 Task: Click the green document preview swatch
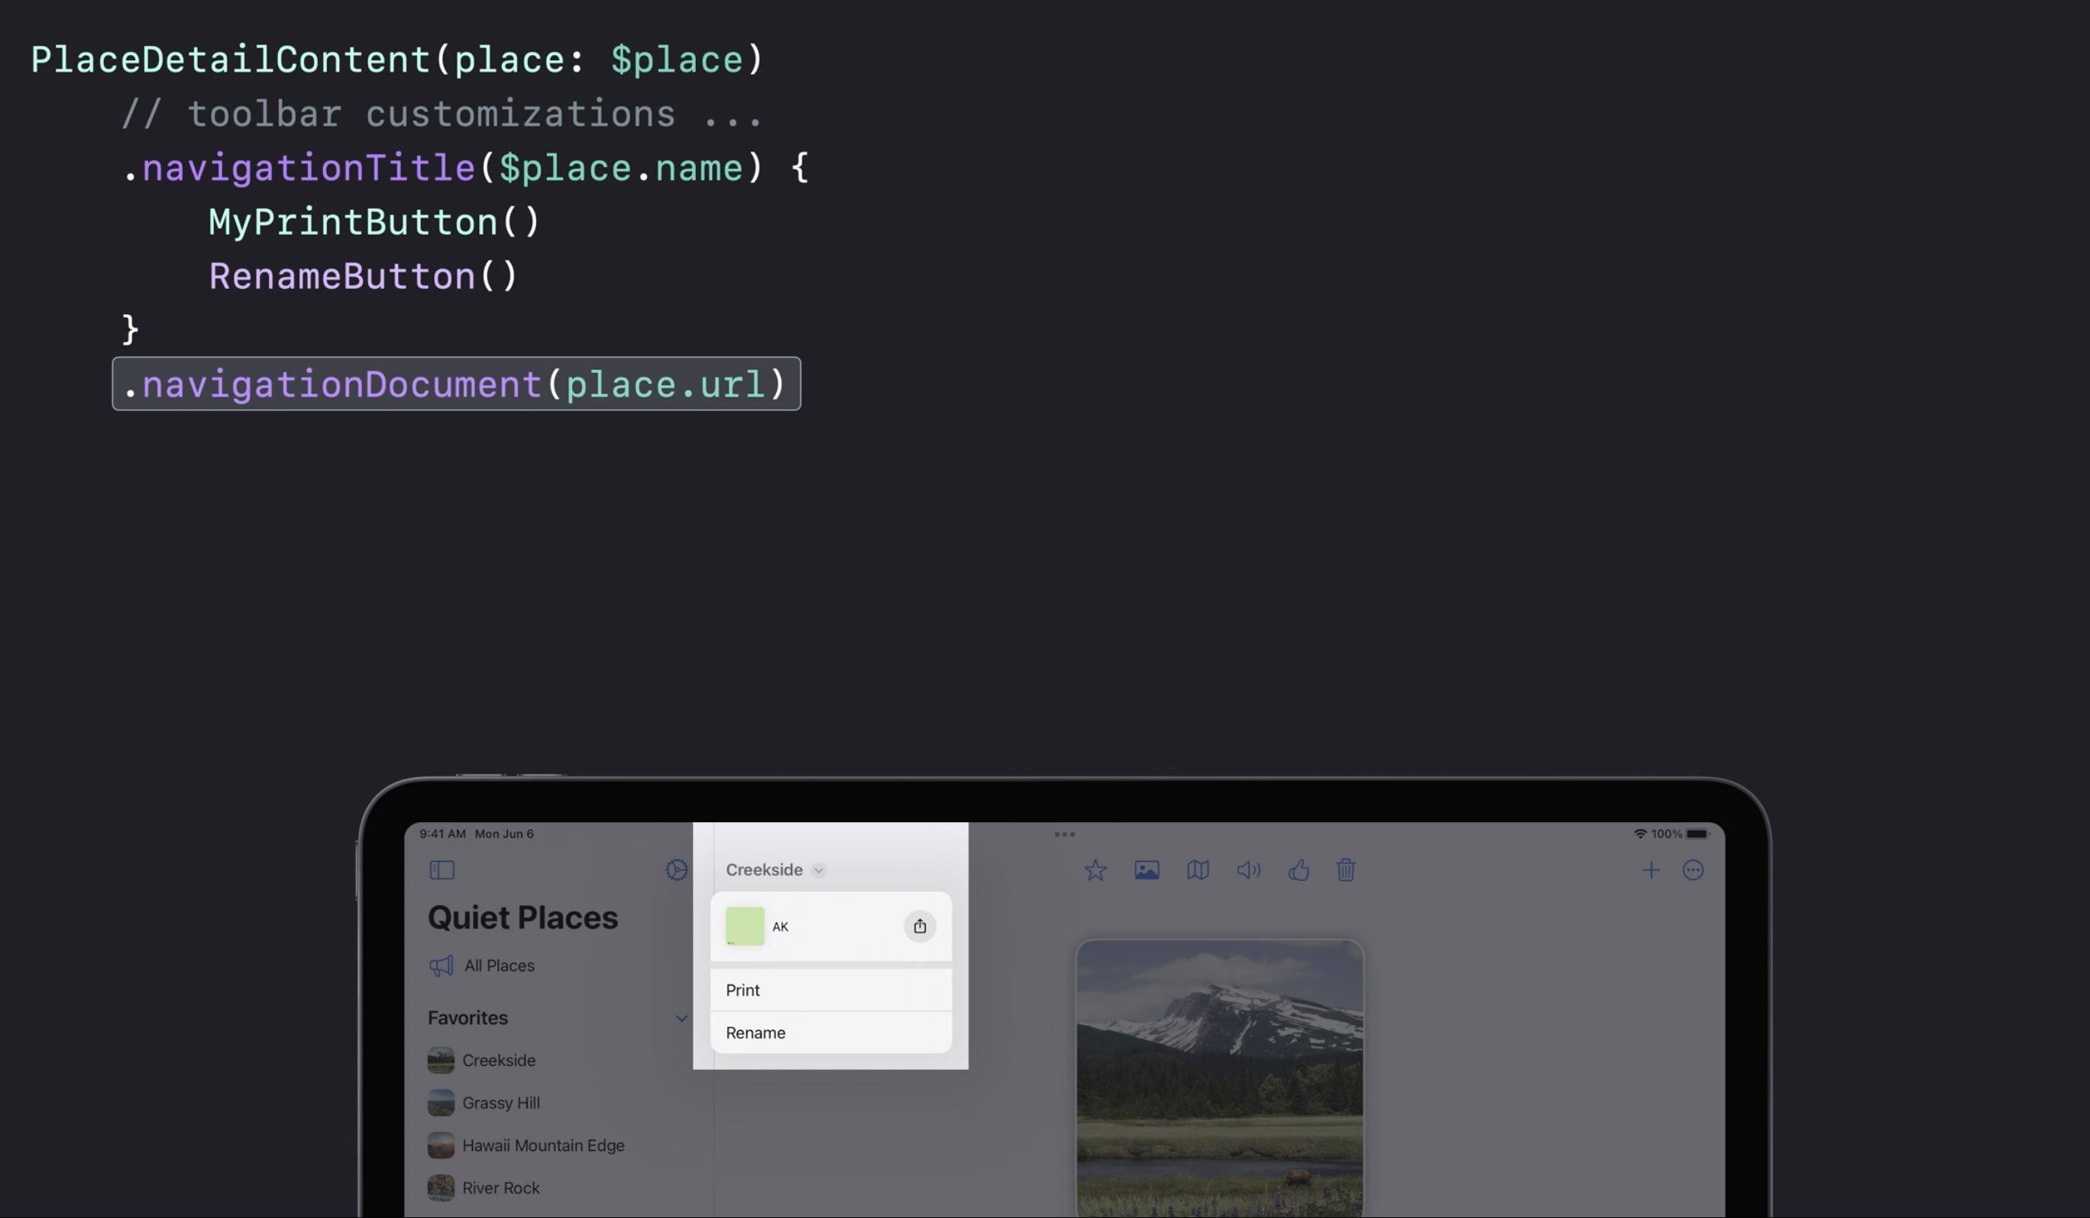(x=745, y=926)
